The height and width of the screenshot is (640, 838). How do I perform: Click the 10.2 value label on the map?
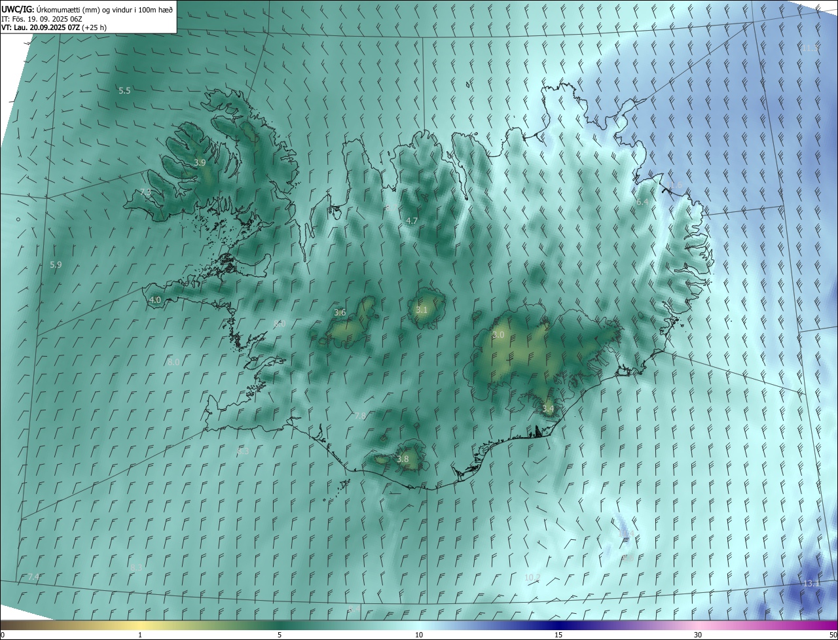coord(533,578)
